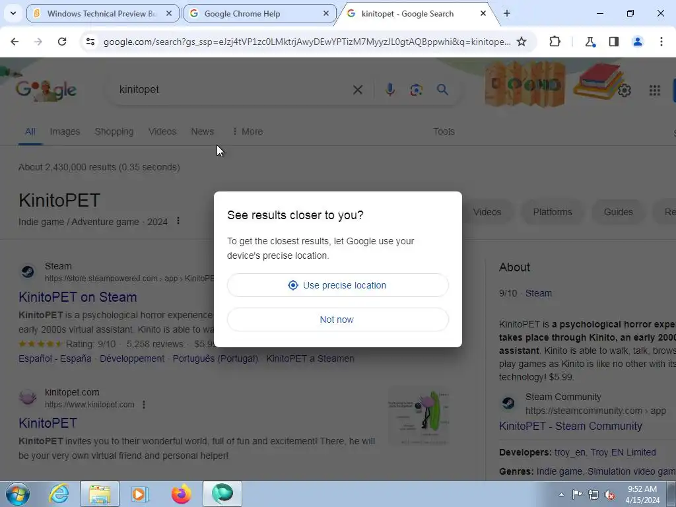Open the Extensions puzzle icon
676x507 pixels.
pos(555,42)
